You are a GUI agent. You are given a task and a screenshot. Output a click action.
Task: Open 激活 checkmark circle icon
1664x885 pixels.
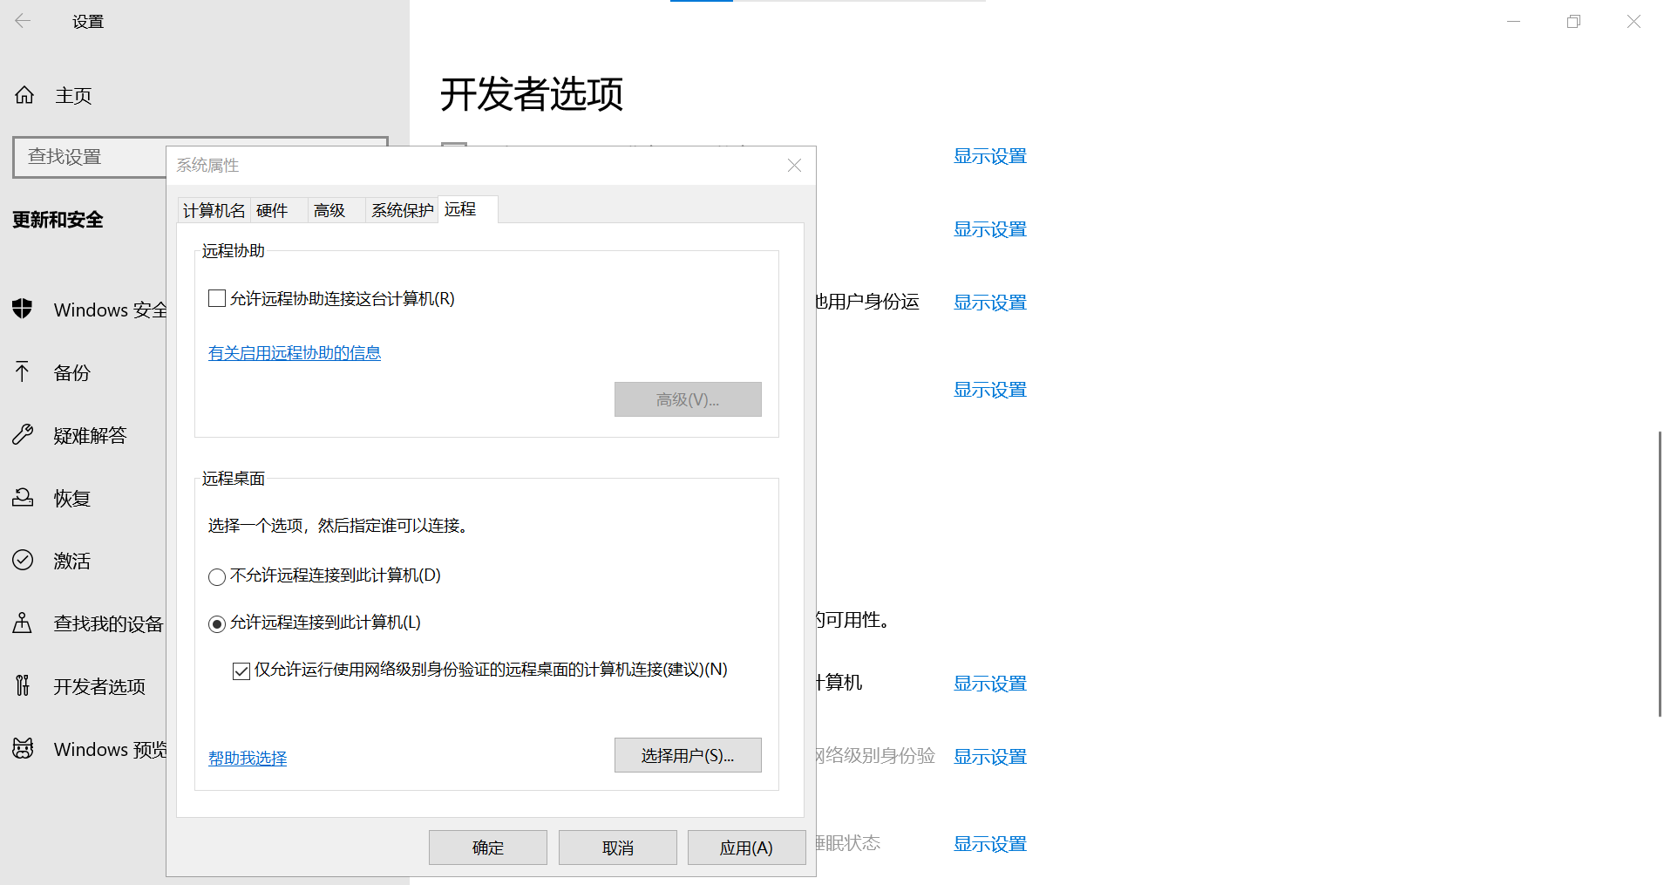[23, 561]
